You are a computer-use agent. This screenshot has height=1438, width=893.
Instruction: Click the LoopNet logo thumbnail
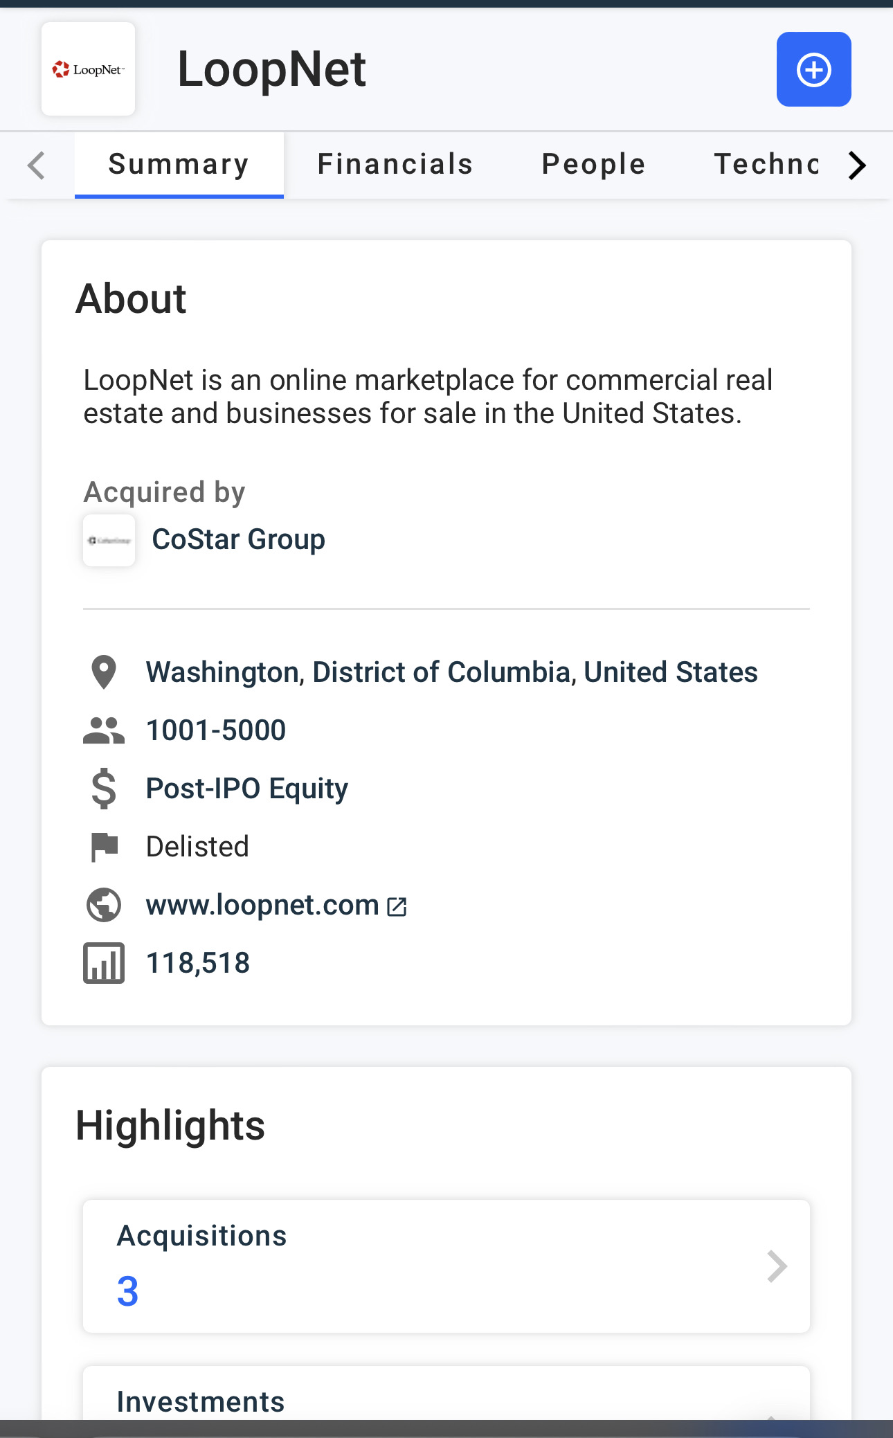click(88, 69)
